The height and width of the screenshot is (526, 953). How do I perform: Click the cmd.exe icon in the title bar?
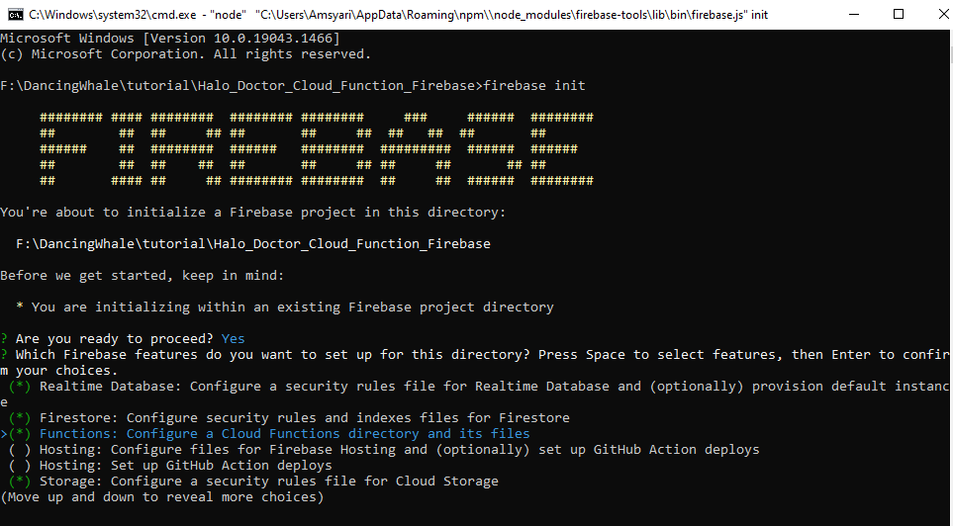click(16, 15)
